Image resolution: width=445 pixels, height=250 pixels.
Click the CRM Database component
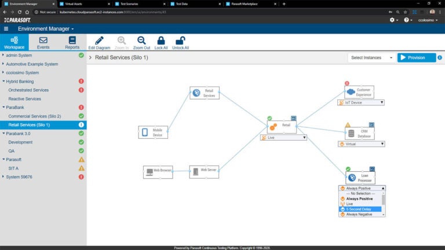(360, 134)
